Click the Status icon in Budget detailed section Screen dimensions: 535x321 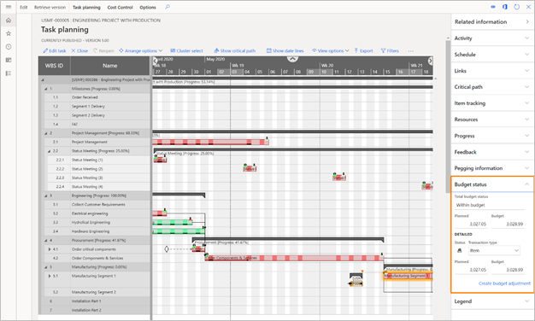pyautogui.click(x=460, y=250)
